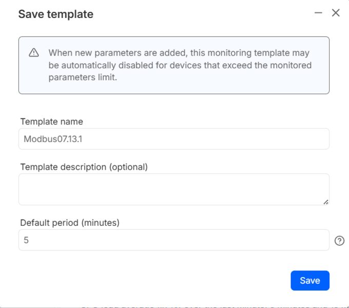Minimize the Save template dialog
This screenshot has width=349, height=308.
click(x=319, y=13)
